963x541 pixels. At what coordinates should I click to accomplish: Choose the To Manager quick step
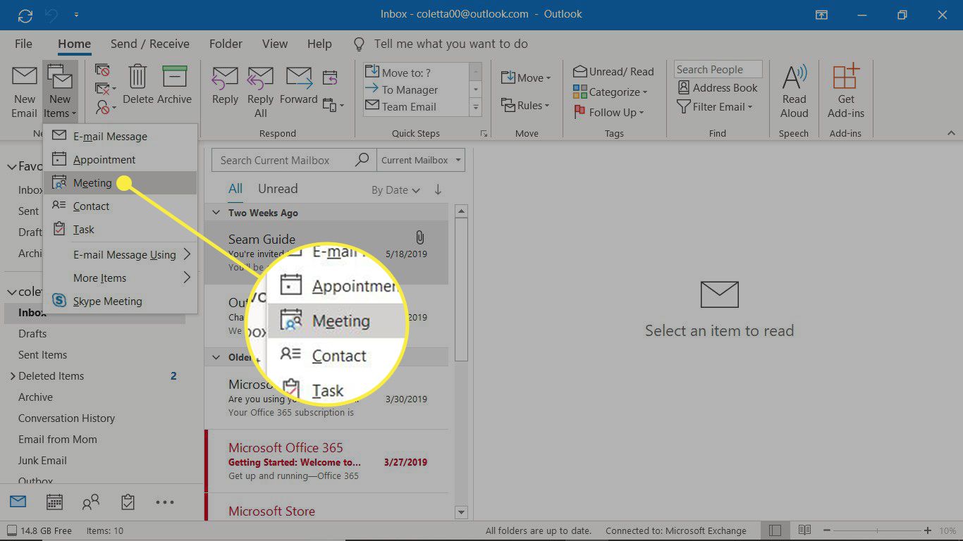pos(415,89)
